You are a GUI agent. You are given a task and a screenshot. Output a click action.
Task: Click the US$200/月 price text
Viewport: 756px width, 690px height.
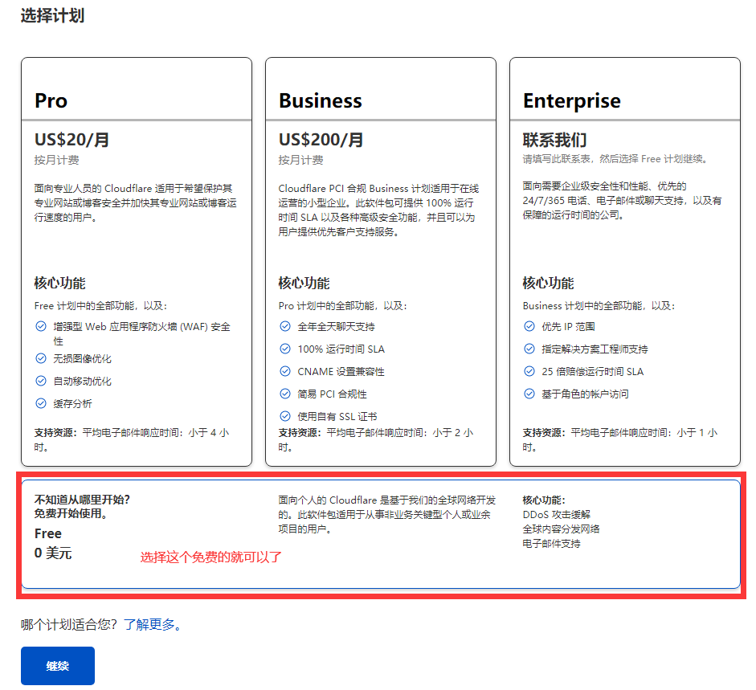click(321, 139)
